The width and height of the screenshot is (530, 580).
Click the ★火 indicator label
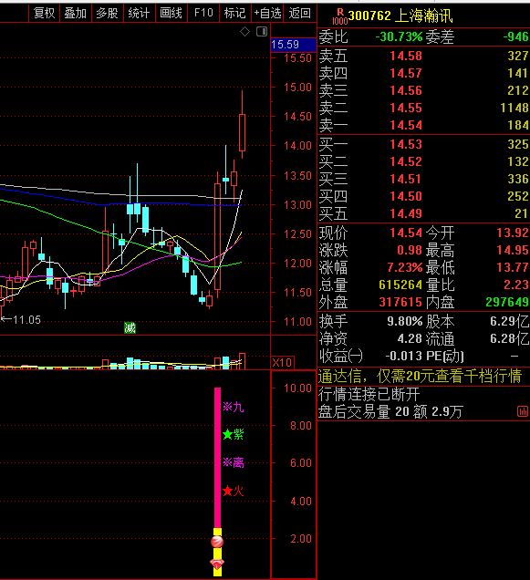234,491
